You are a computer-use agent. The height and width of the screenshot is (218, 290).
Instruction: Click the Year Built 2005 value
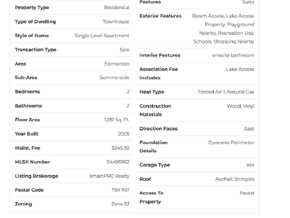124,134
